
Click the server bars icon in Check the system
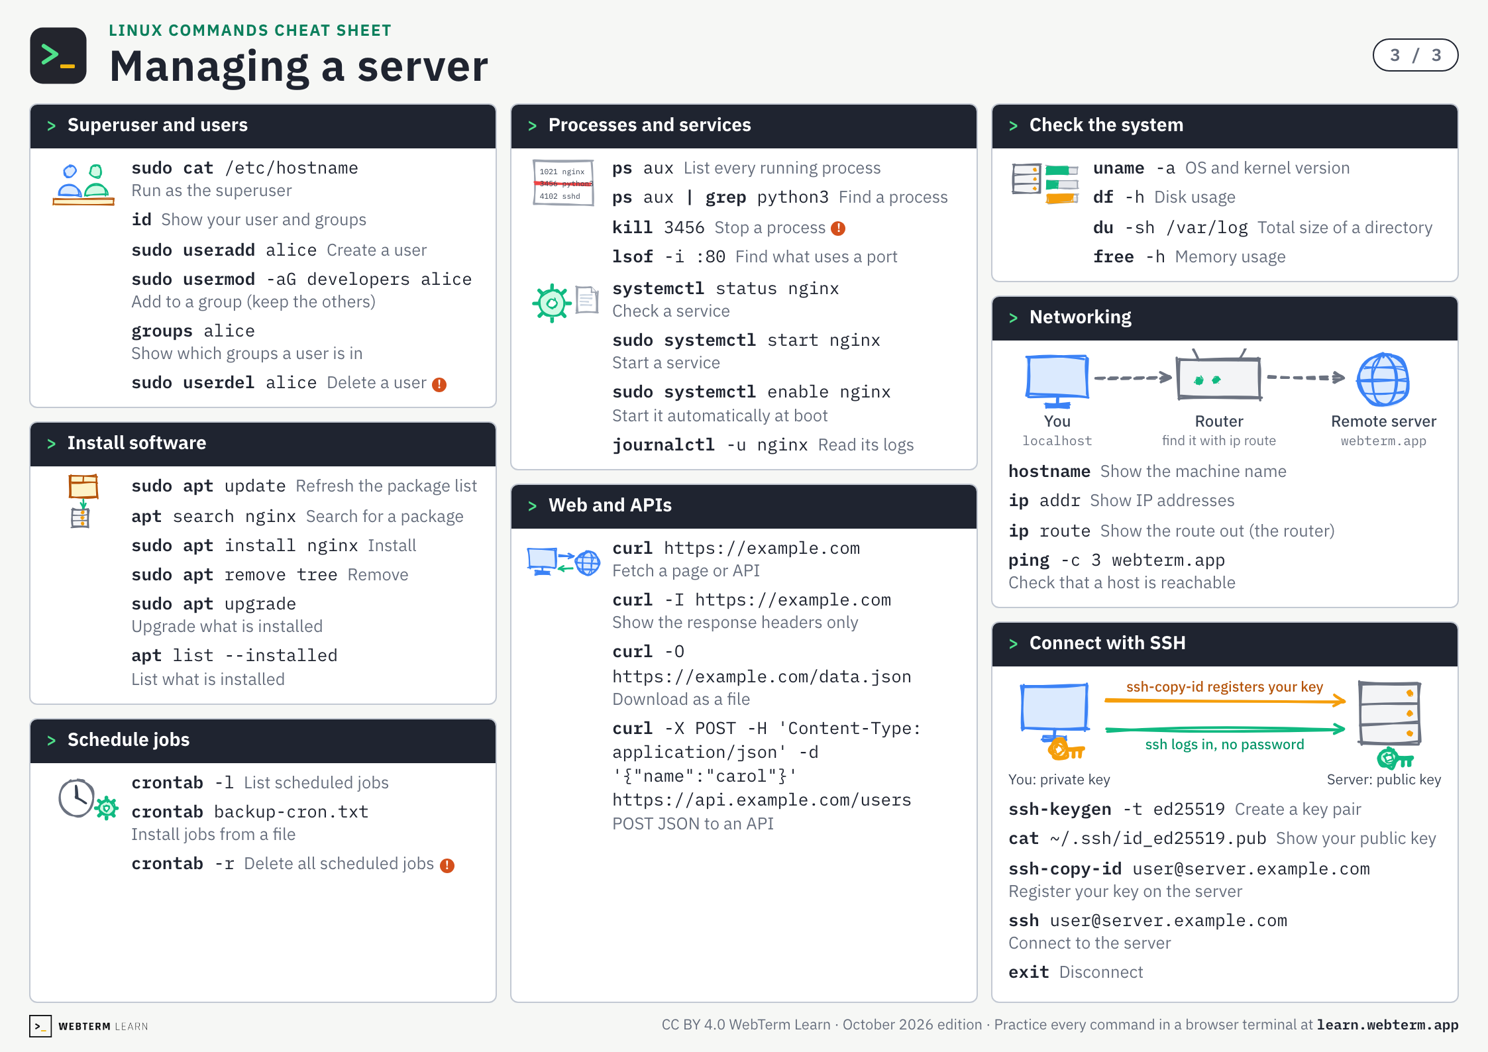coord(1045,184)
